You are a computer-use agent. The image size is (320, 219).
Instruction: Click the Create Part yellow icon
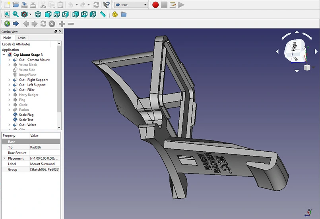(115, 14)
